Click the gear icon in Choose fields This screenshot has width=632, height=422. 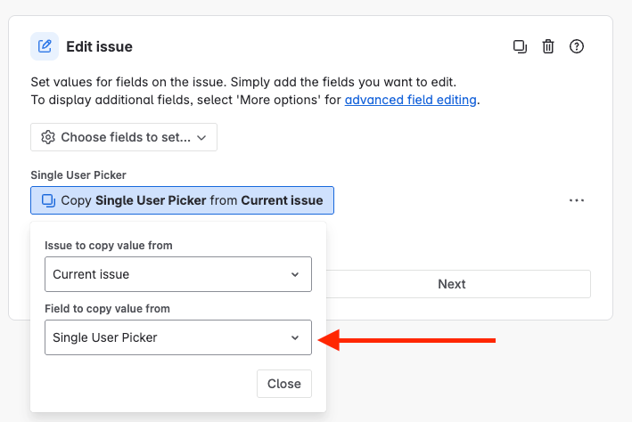point(48,137)
